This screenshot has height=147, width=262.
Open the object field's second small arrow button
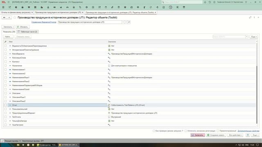(126, 22)
